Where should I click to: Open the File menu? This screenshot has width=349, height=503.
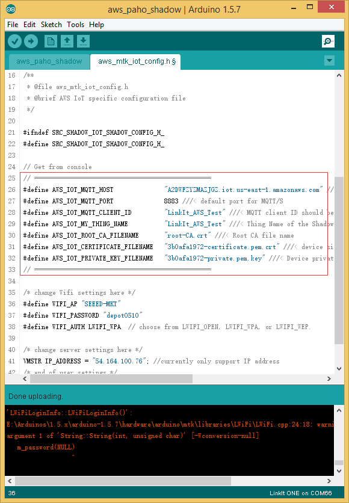[13, 25]
